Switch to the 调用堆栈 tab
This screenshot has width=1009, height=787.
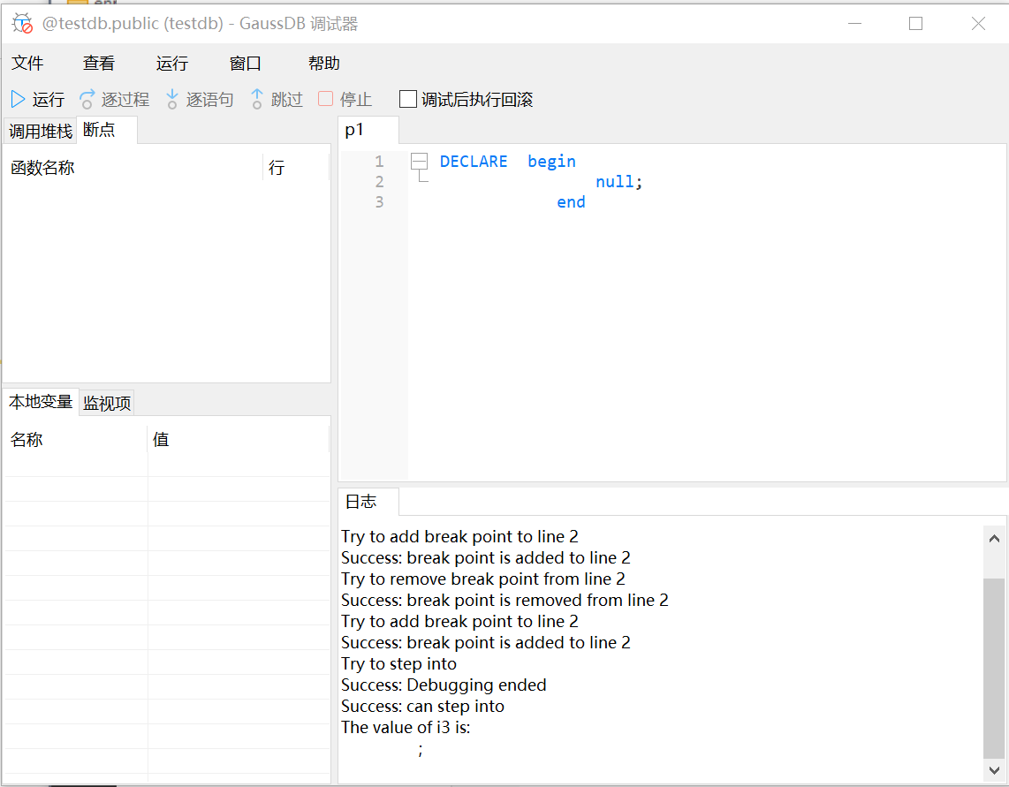pyautogui.click(x=40, y=132)
